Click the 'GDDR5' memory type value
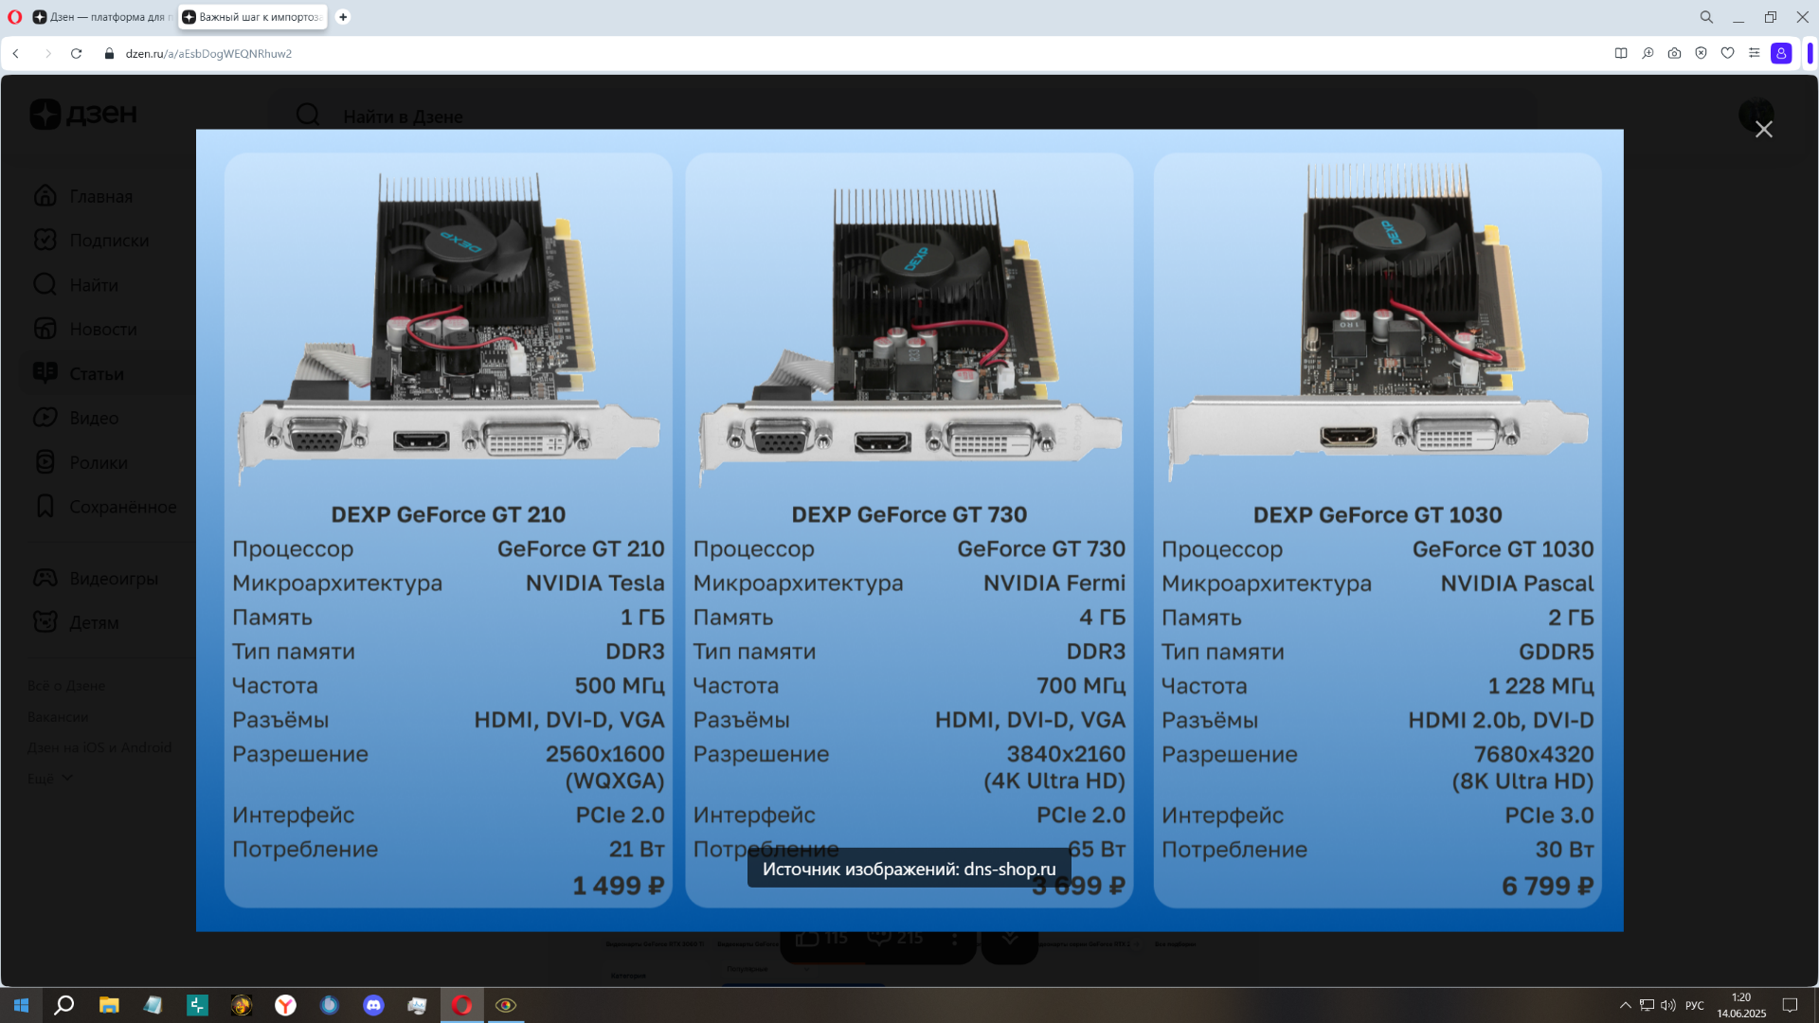The height and width of the screenshot is (1023, 1819). point(1556,652)
